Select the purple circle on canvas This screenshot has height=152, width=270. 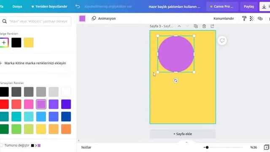(176, 54)
